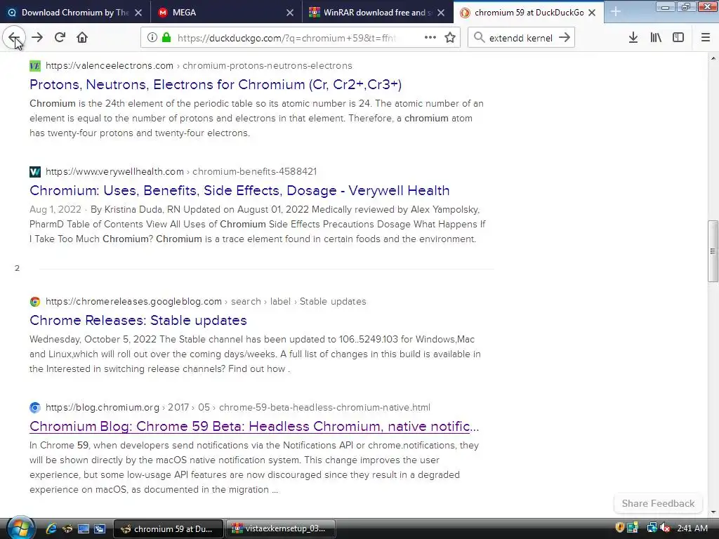Toggle the sidebar view icon
Image resolution: width=719 pixels, height=539 pixels.
(678, 38)
